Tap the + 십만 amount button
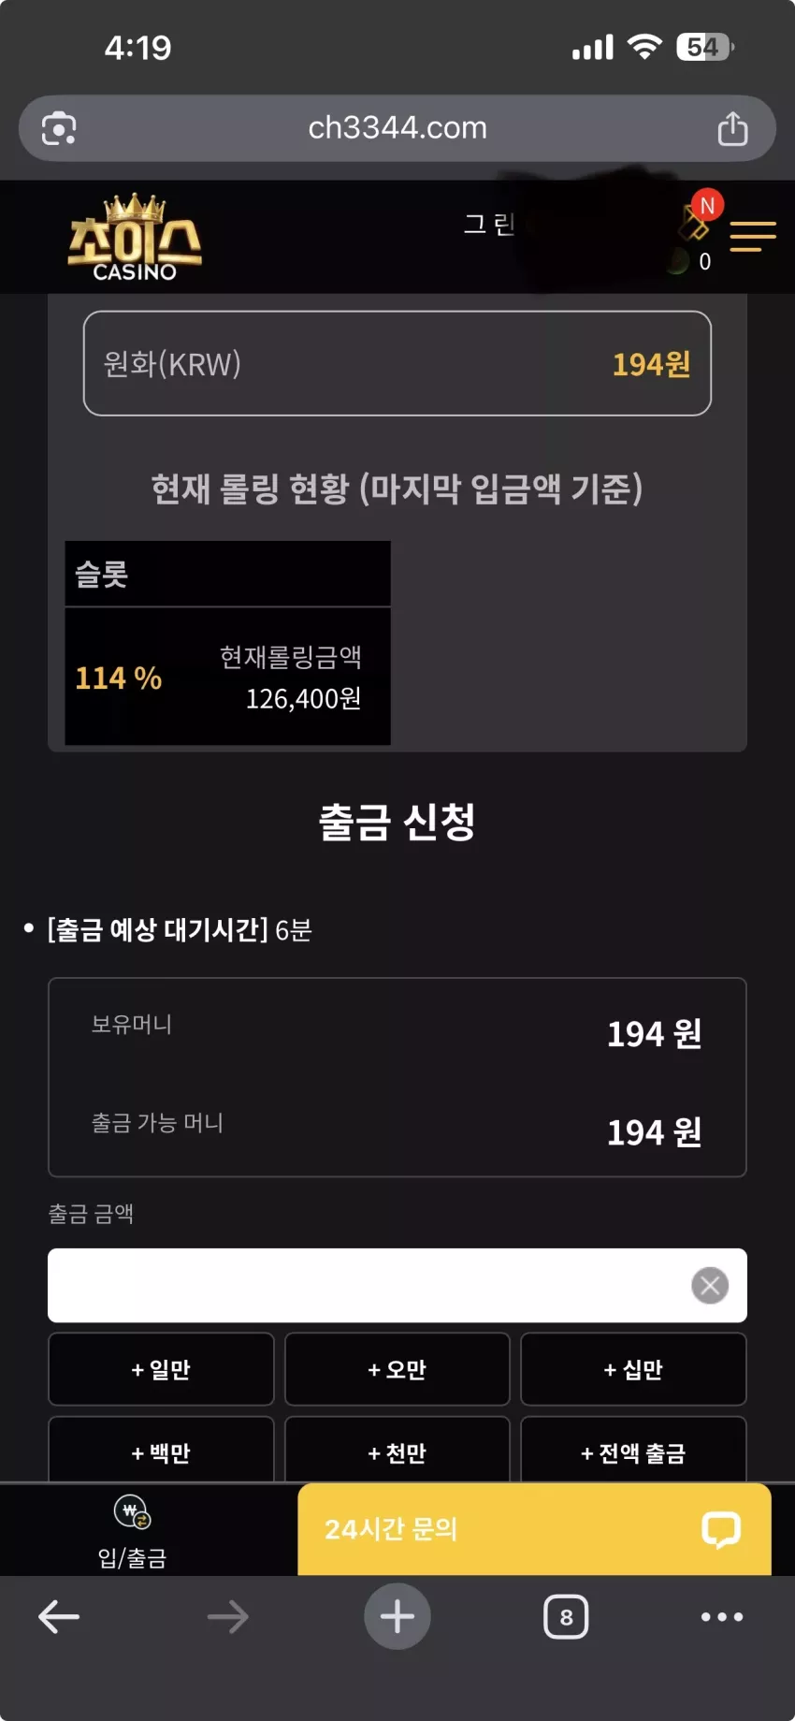This screenshot has width=795, height=1721. (633, 1369)
